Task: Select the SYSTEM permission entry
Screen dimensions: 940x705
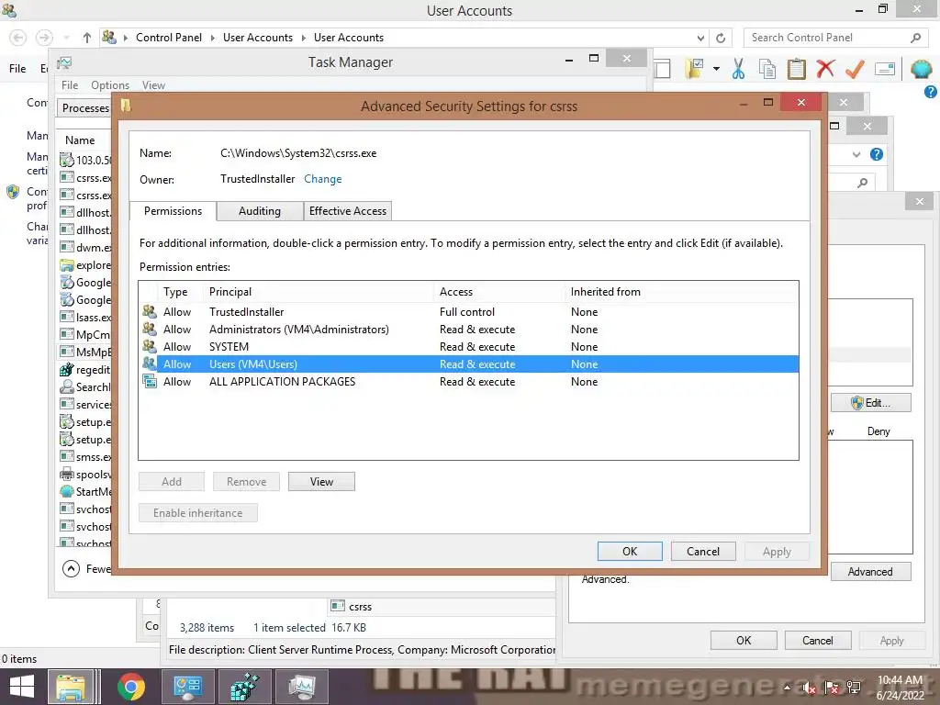Action: click(x=469, y=346)
